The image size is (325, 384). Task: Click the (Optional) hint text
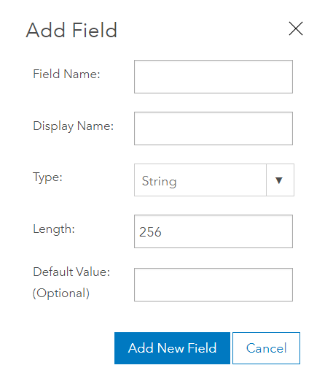click(61, 293)
